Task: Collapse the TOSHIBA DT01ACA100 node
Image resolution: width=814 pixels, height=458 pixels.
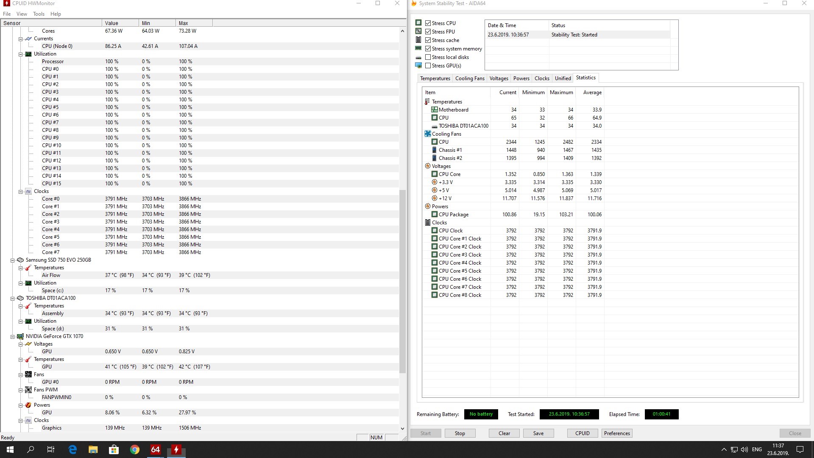Action: tap(12, 298)
